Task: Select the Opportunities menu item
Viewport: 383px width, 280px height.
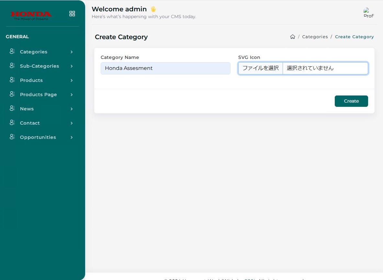Action: [x=38, y=137]
